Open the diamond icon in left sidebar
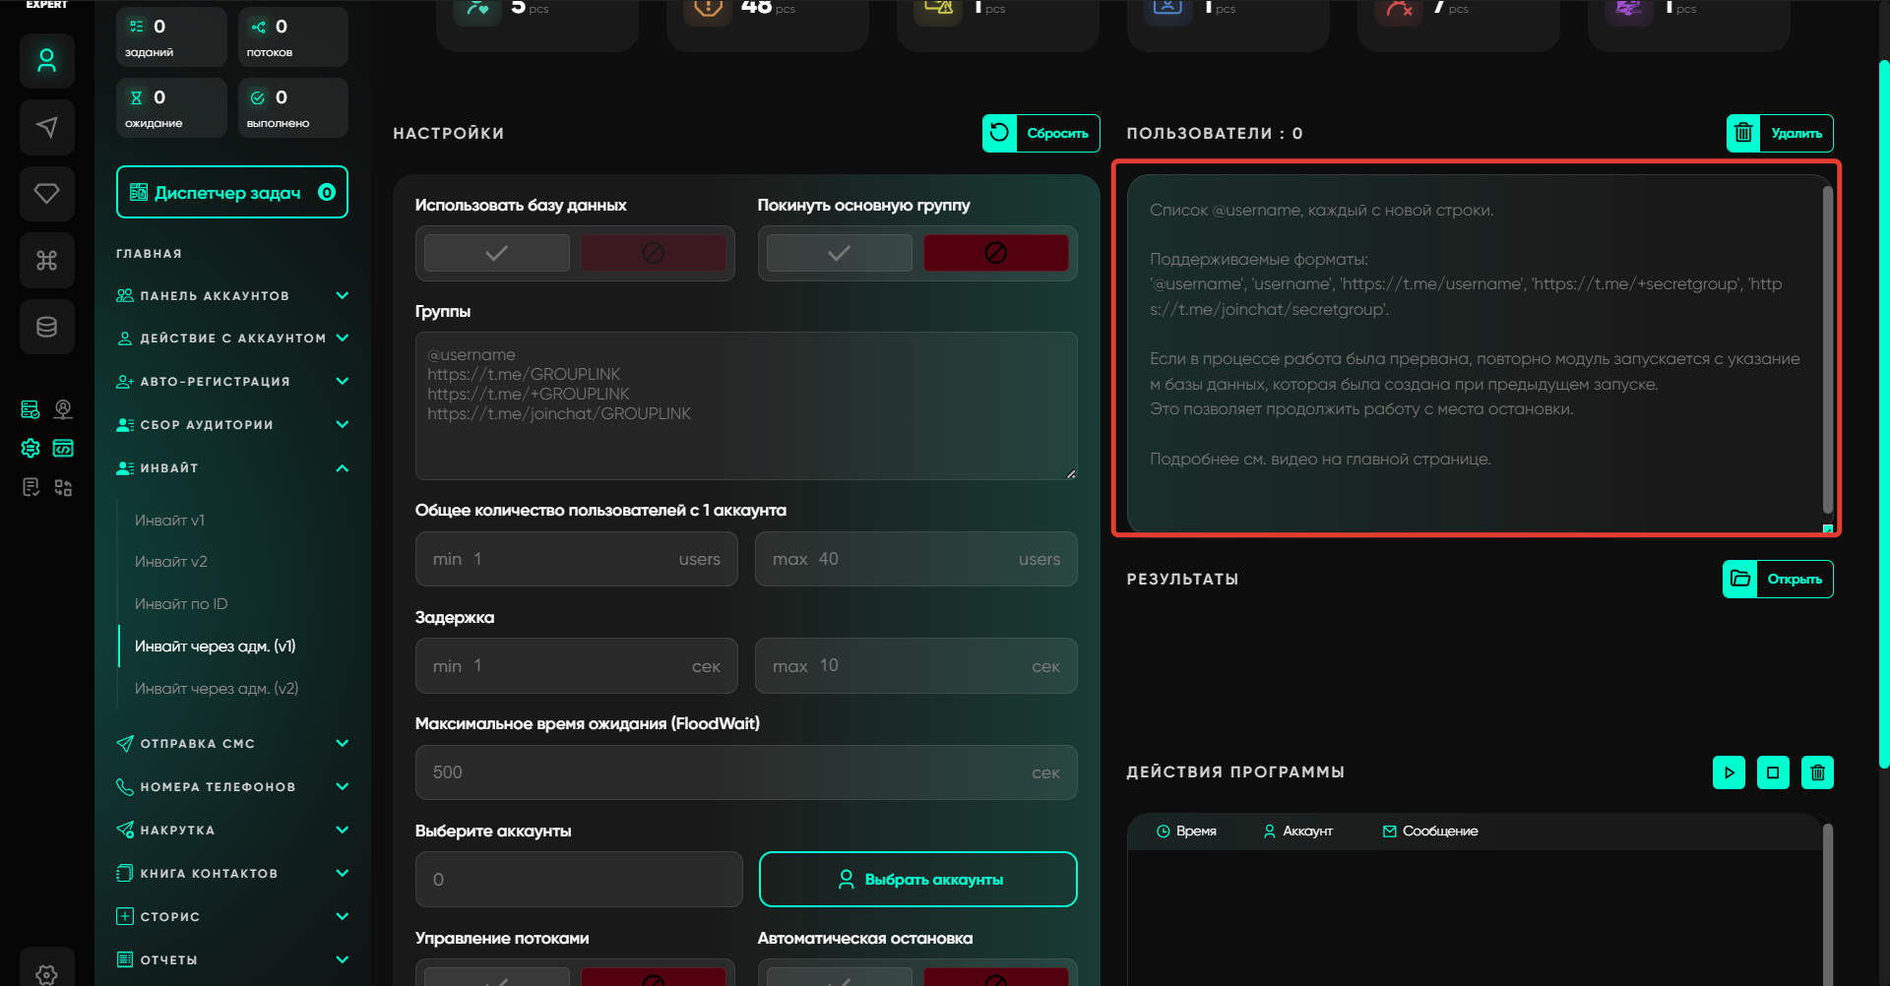The image size is (1890, 986). click(x=46, y=193)
